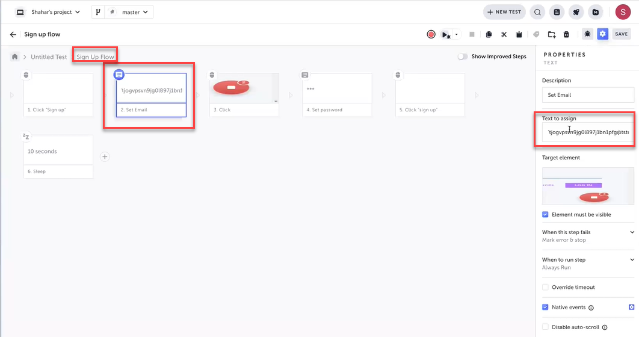
Task: Paste step using clipboard icon
Action: click(519, 35)
